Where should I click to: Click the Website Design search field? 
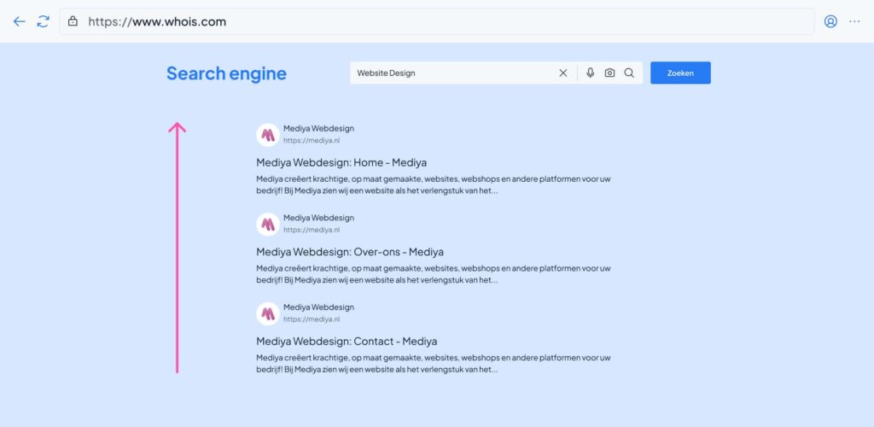click(x=452, y=73)
